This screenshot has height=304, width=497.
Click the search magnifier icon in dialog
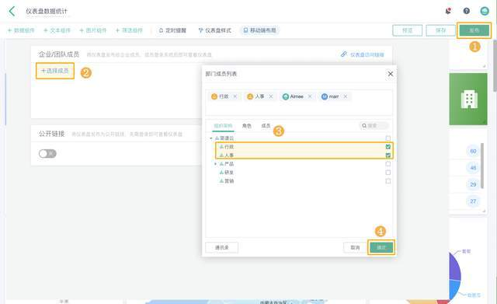coord(364,126)
